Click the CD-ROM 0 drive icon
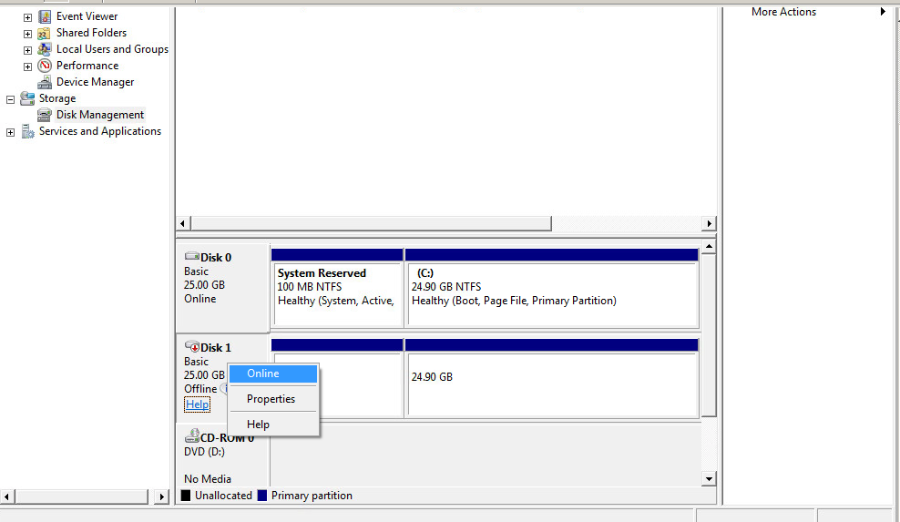Screen dimensions: 900x522 click(x=191, y=437)
